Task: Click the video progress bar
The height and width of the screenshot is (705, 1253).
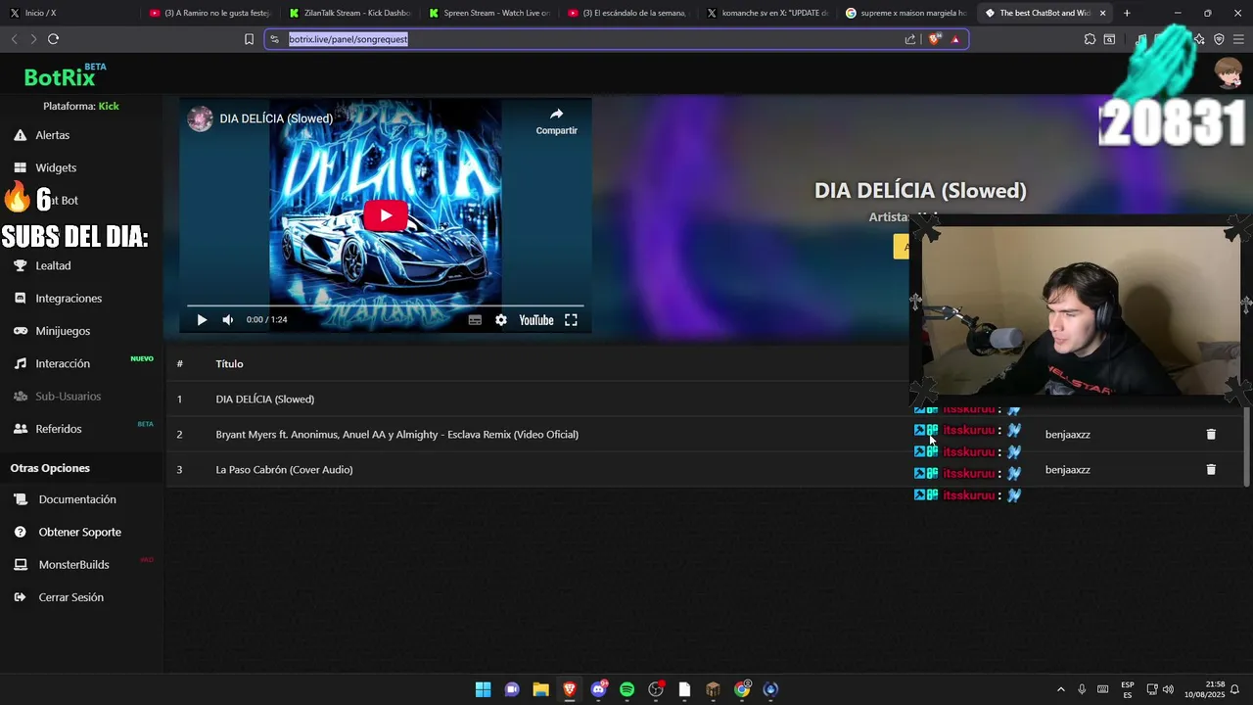Action: (x=385, y=305)
